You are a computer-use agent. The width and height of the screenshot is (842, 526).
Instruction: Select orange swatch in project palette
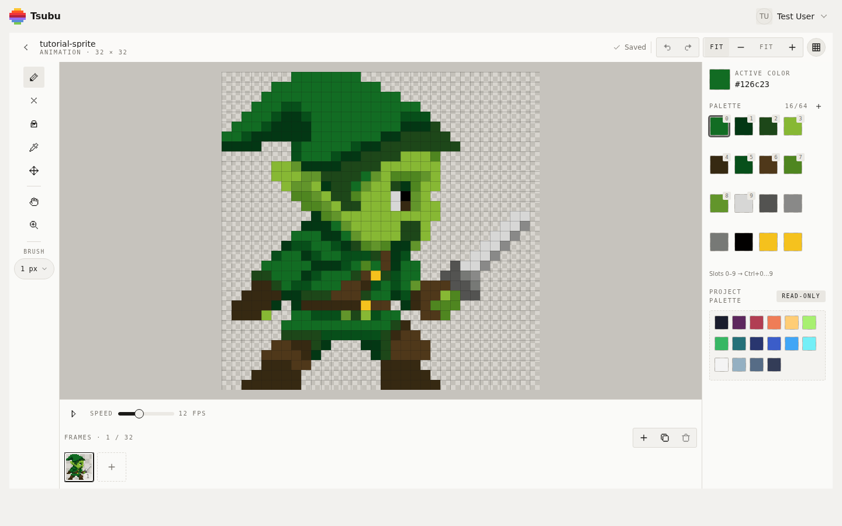point(774,323)
